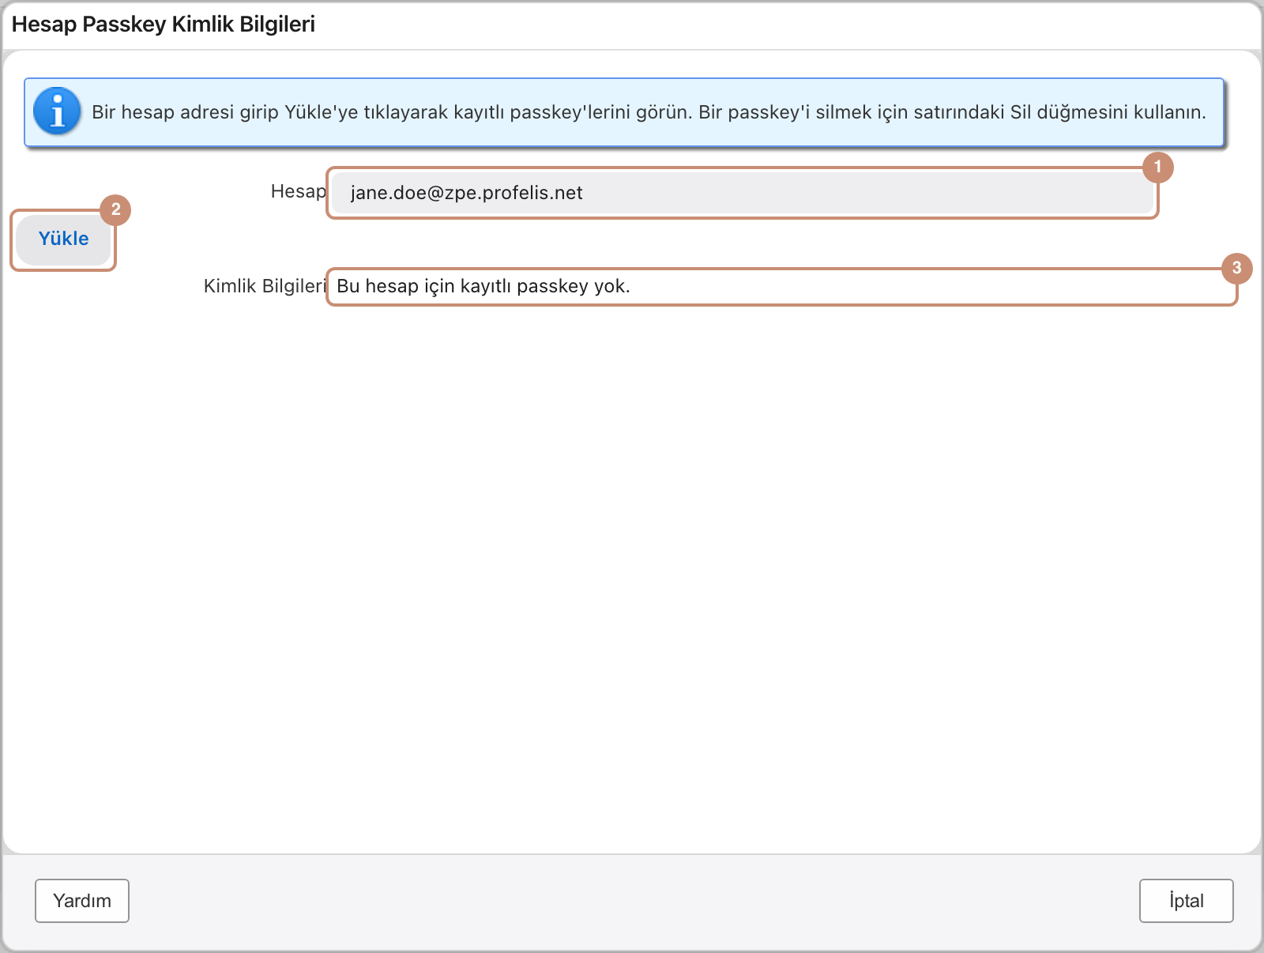
Task: Click the Yükle button
Action: (63, 239)
